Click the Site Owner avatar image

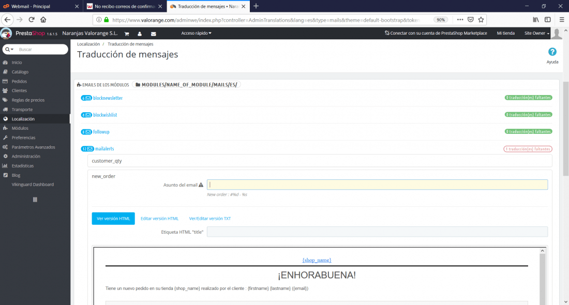coord(556,34)
